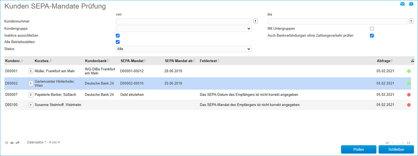Sort the table by Kundenbank column
This screenshot has width=418, height=156.
95,61
